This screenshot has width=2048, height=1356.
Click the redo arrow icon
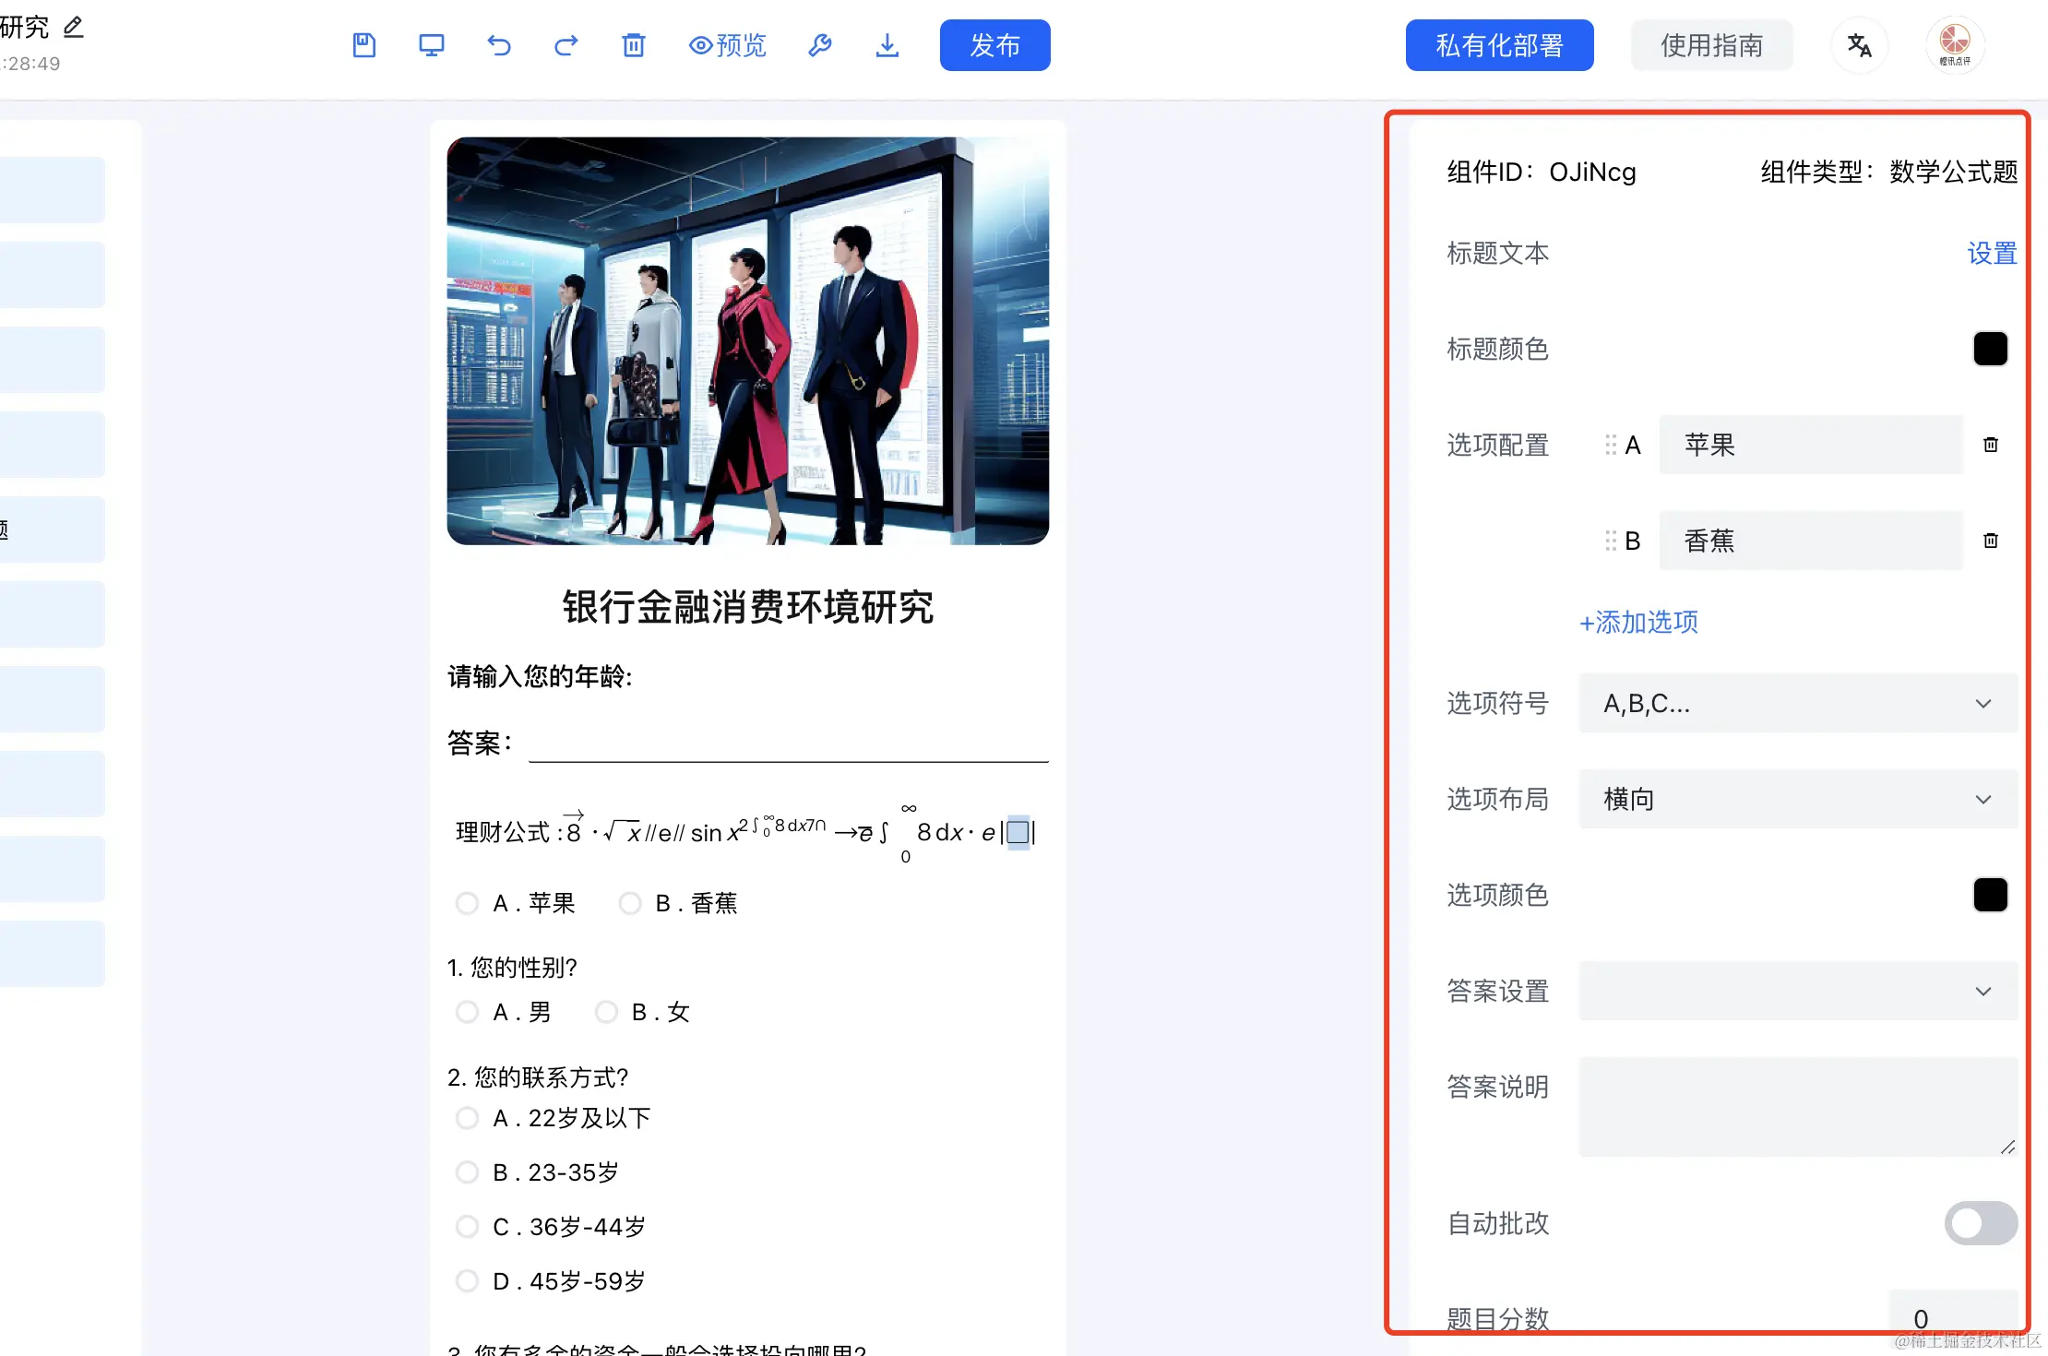click(566, 45)
